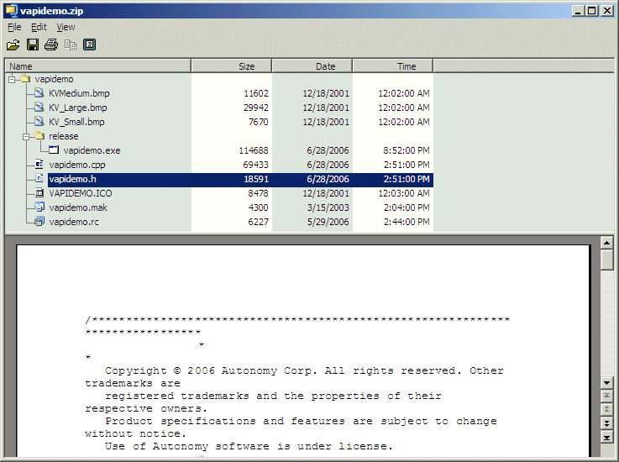The image size is (619, 462).
Task: Jump to last page using bottom scroll button
Action: [606, 437]
